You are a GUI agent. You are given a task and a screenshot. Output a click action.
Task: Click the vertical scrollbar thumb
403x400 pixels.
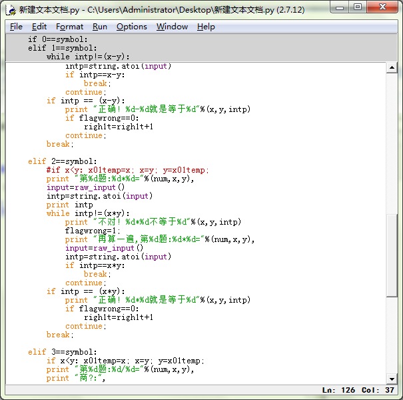392,255
